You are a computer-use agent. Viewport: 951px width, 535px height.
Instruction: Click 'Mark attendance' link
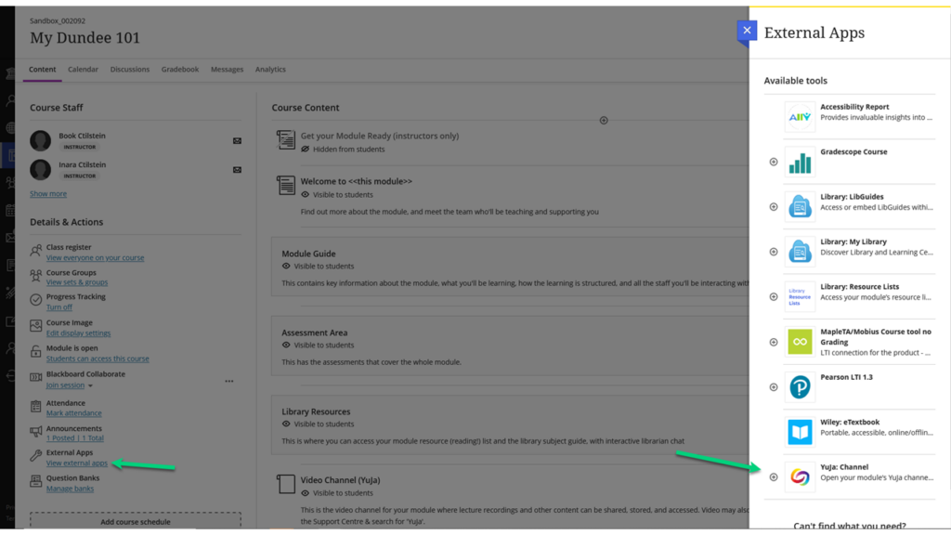(x=74, y=413)
